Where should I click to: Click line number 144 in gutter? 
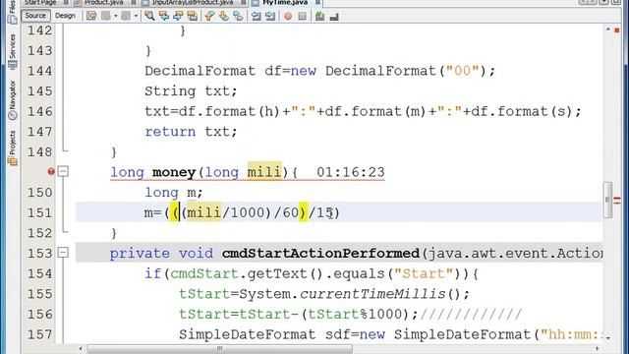tap(39, 71)
